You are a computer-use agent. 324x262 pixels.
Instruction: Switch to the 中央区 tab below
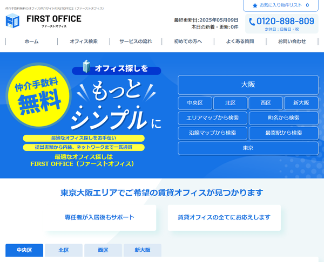pyautogui.click(x=24, y=250)
